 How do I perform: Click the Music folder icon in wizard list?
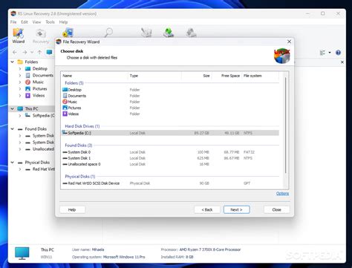click(x=65, y=102)
